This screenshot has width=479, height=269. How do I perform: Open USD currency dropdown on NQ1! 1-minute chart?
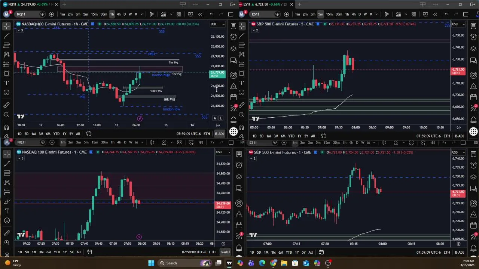(x=223, y=152)
